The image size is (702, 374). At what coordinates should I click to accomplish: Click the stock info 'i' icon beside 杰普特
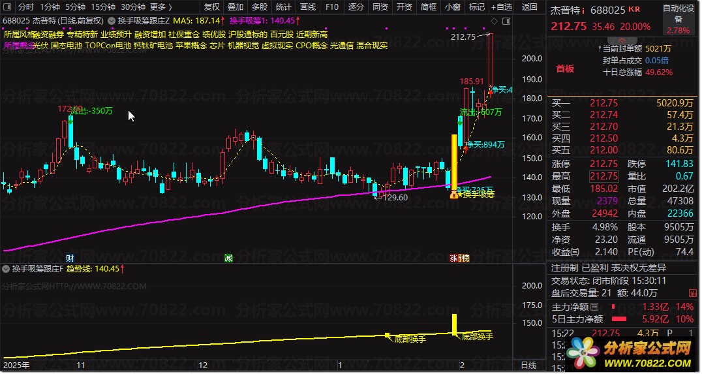pyautogui.click(x=583, y=10)
